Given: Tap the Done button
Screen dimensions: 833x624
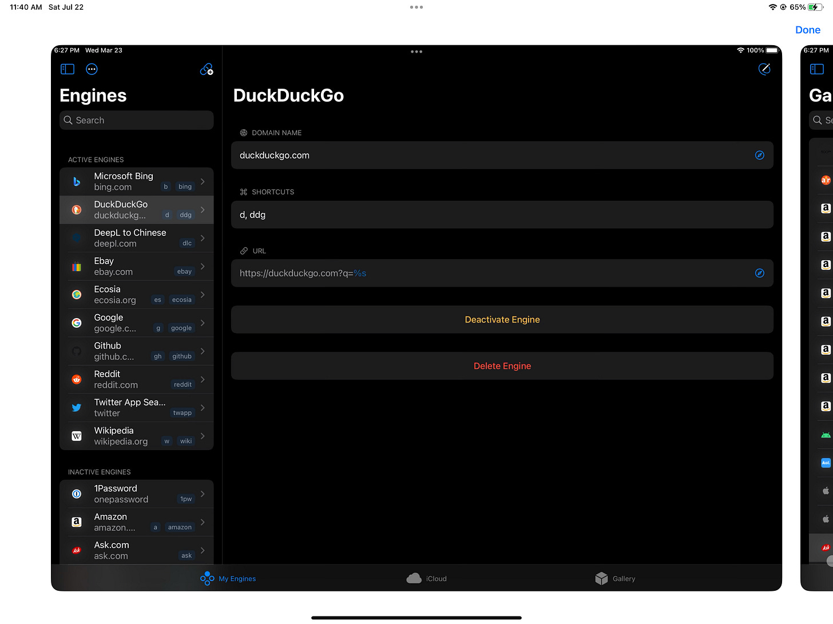Looking at the screenshot, I should point(807,30).
